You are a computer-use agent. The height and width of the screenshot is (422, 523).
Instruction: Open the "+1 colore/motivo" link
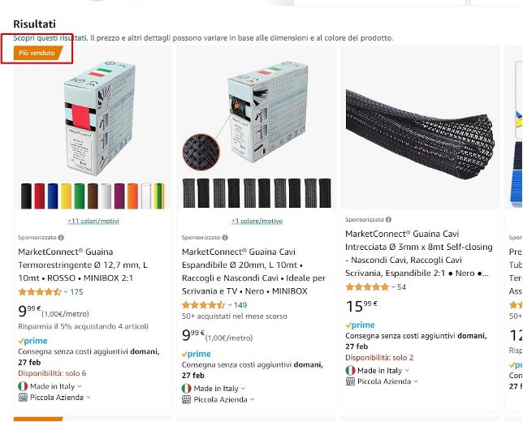pyautogui.click(x=257, y=221)
